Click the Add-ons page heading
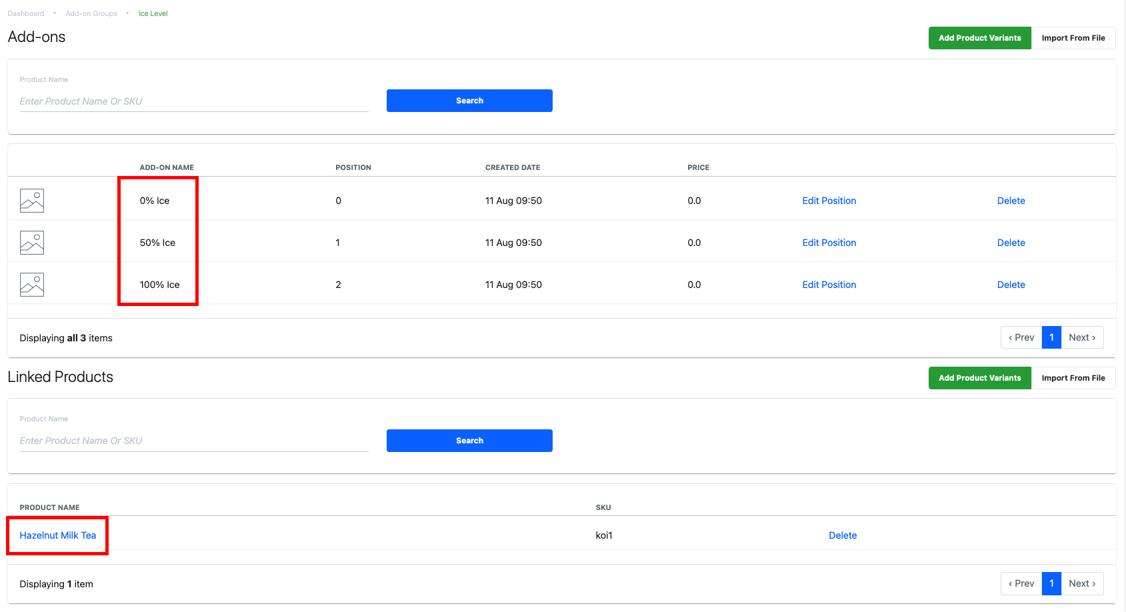Viewport: 1126px width, 612px height. tap(37, 37)
